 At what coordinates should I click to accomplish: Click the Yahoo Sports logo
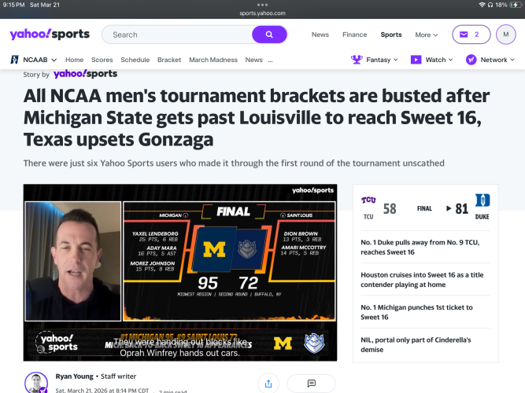point(50,35)
